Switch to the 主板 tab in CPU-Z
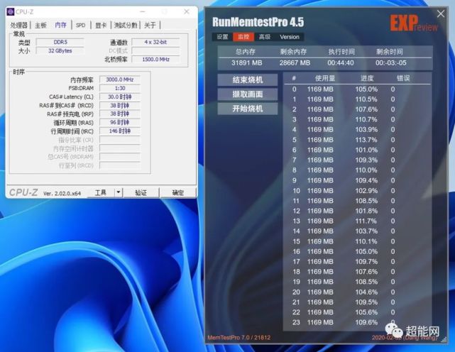Viewport: 455px width, 352px height. (40, 26)
